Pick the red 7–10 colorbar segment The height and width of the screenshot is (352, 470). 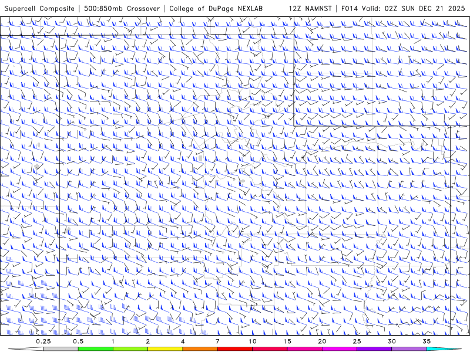[x=235, y=349]
